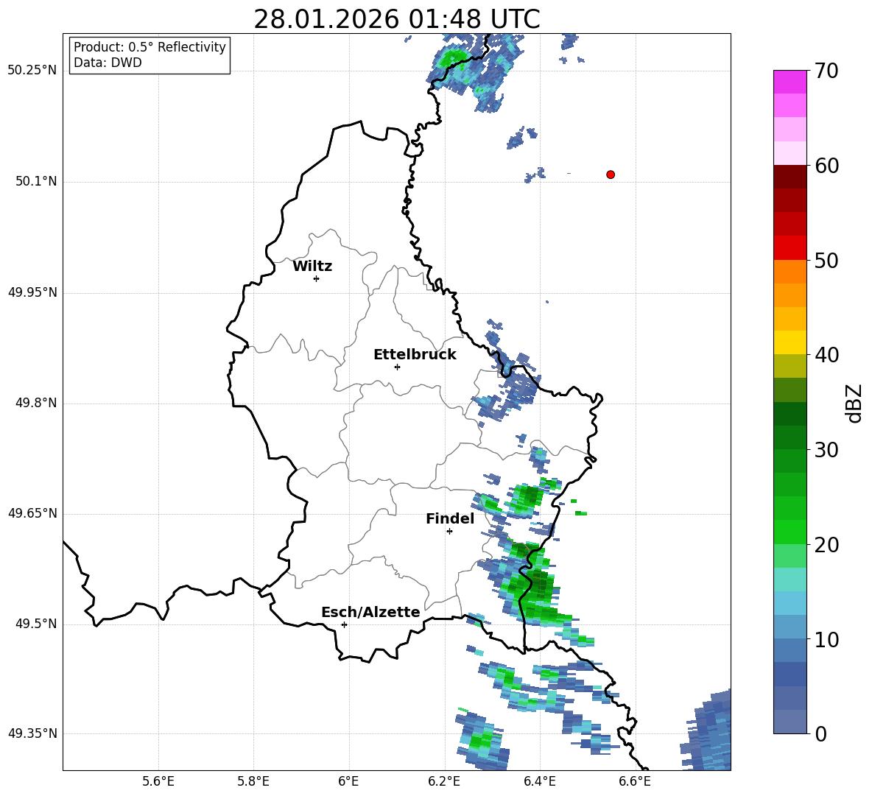Click the 6.2°E longitude label
The image size is (872, 796).
pyautogui.click(x=444, y=781)
